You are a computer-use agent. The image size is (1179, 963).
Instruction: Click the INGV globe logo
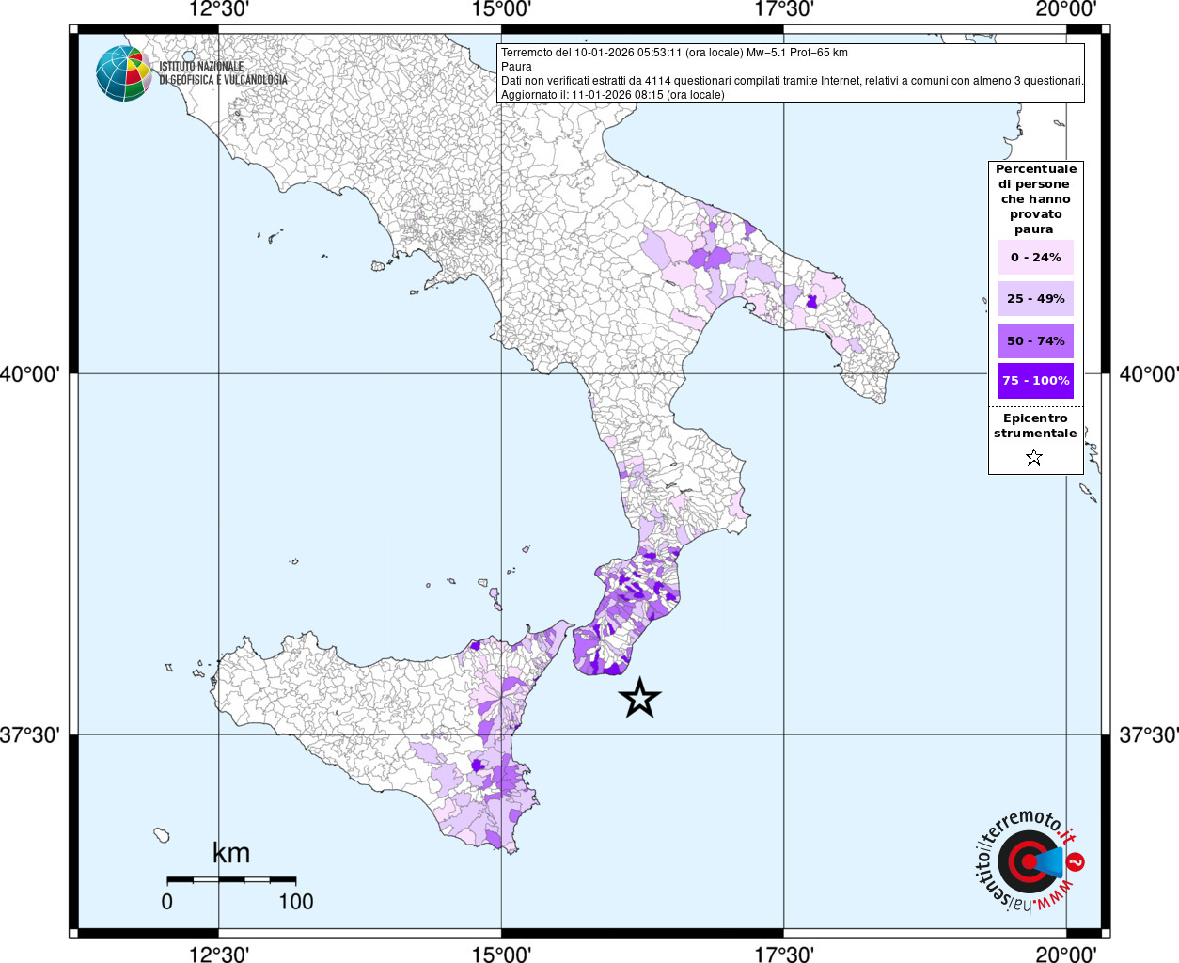point(123,73)
